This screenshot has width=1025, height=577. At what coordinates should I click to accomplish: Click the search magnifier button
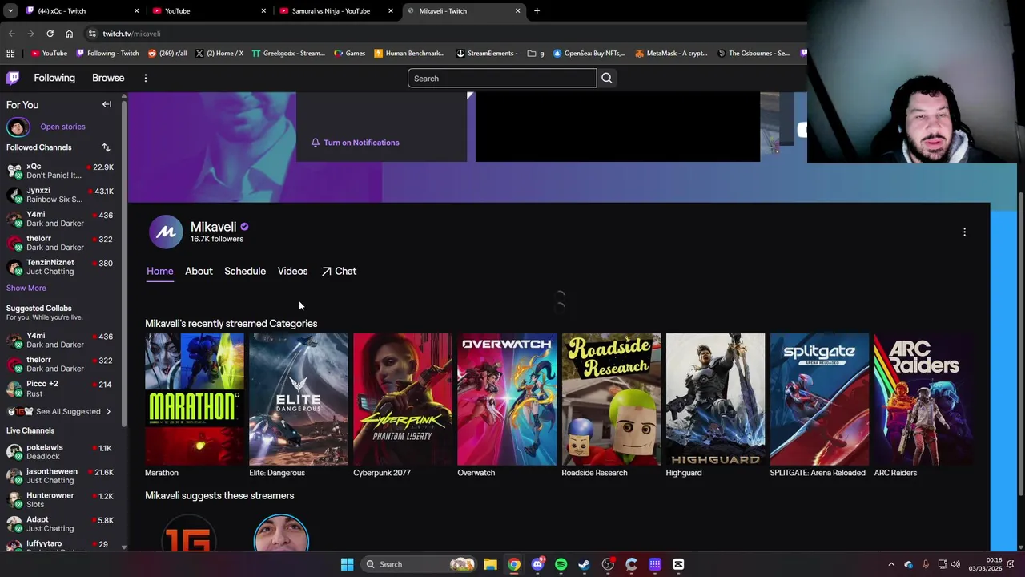click(x=607, y=79)
